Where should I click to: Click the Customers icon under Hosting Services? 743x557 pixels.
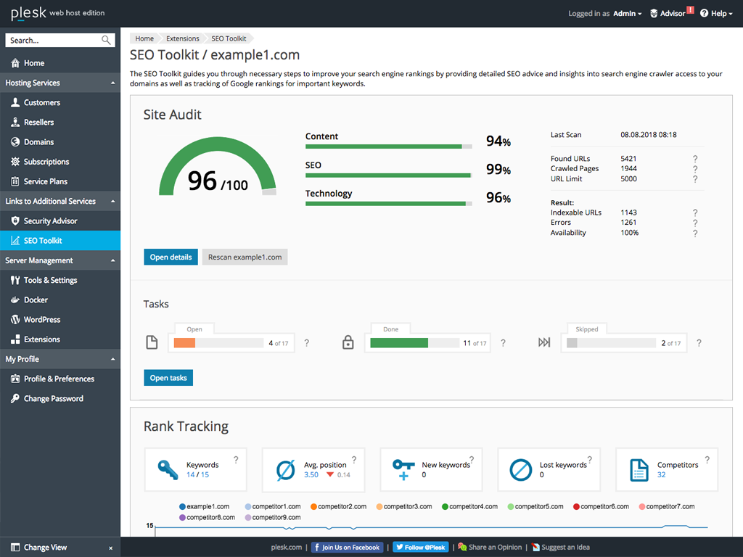click(x=16, y=102)
